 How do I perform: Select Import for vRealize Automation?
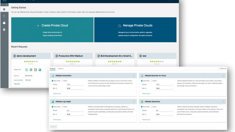tap(62, 81)
